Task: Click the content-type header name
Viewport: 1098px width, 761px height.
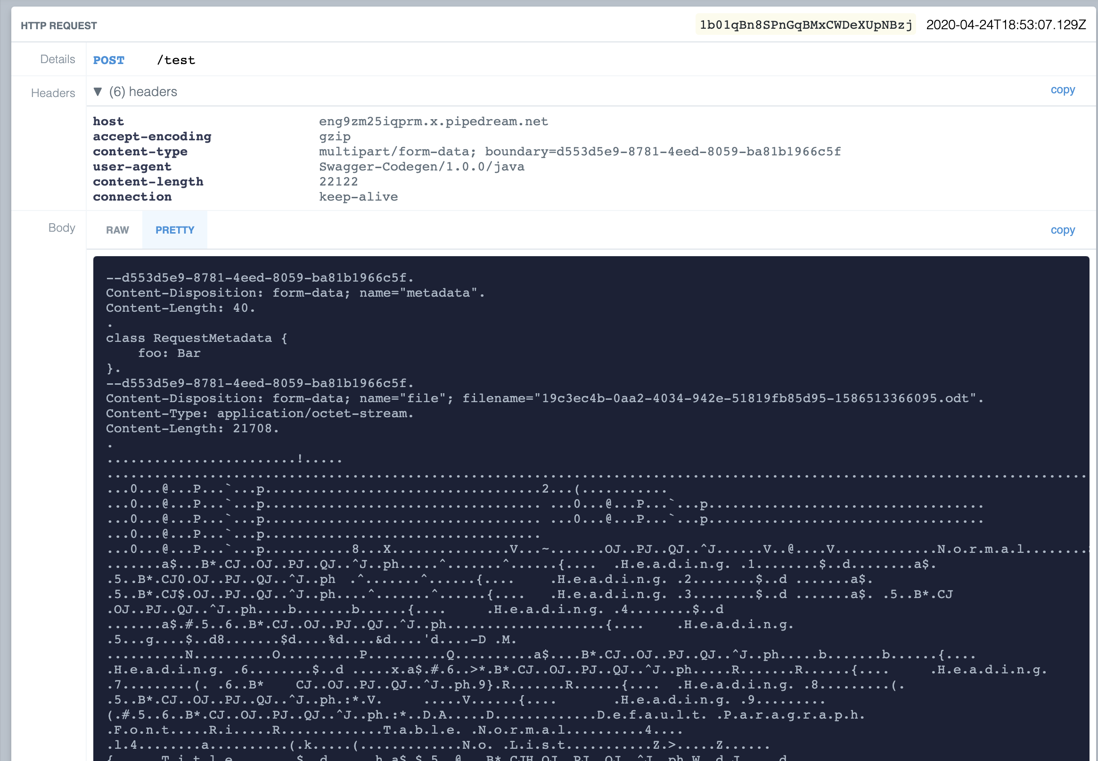Action: point(140,152)
